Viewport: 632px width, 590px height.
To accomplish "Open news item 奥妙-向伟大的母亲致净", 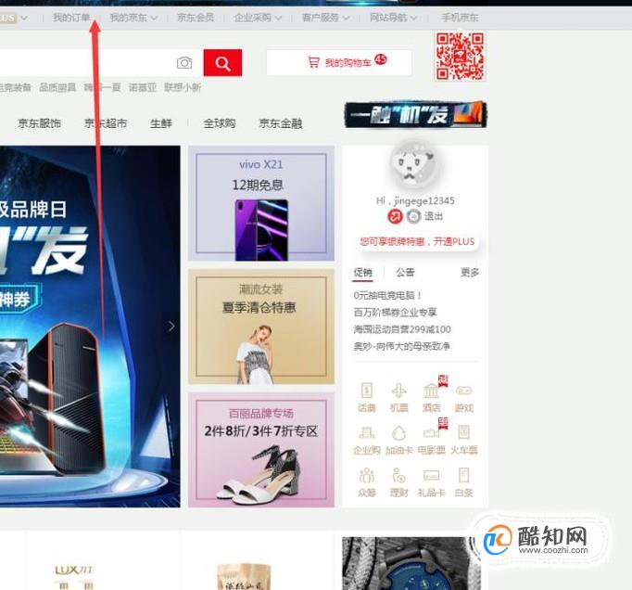I will [x=402, y=346].
